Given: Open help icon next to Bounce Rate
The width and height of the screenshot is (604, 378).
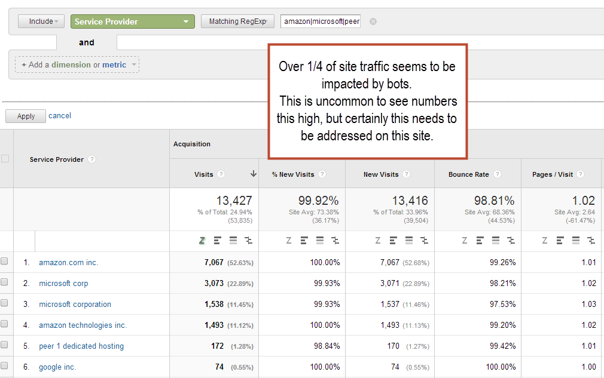Looking at the screenshot, I should pos(498,174).
